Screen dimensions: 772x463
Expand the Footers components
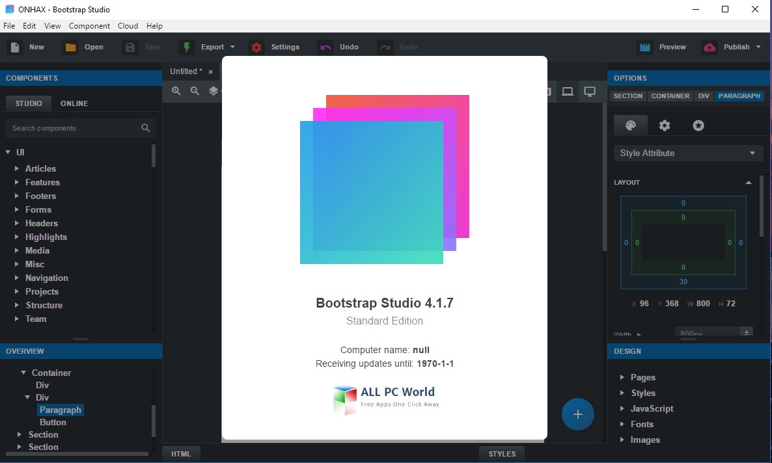(x=17, y=196)
